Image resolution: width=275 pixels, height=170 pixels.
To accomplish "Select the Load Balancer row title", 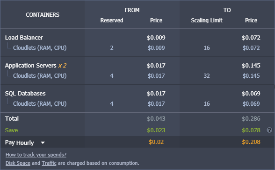I will [24, 38].
